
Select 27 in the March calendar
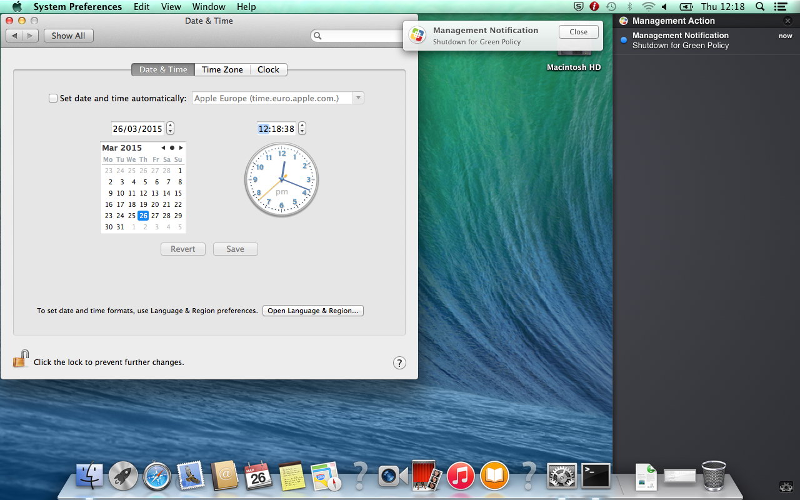[x=155, y=216]
